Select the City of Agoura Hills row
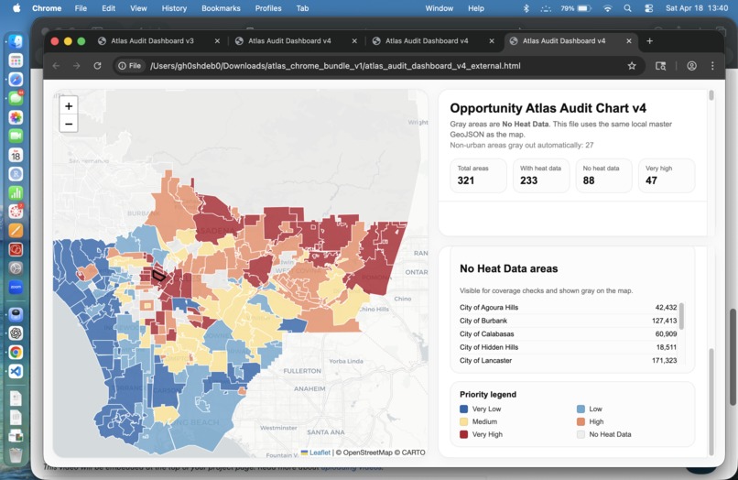Image resolution: width=738 pixels, height=480 pixels. click(x=568, y=307)
